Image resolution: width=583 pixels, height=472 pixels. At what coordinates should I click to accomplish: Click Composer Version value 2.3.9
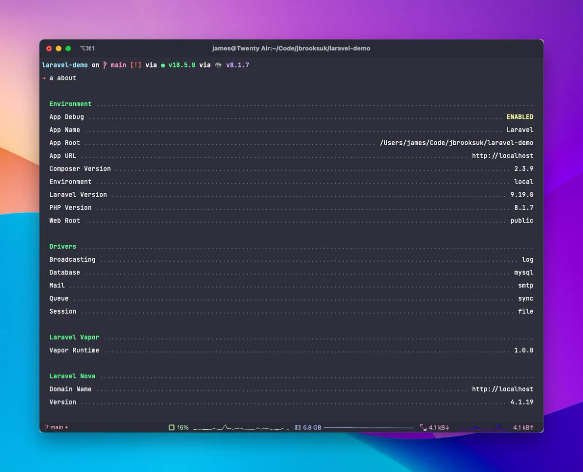(x=524, y=169)
